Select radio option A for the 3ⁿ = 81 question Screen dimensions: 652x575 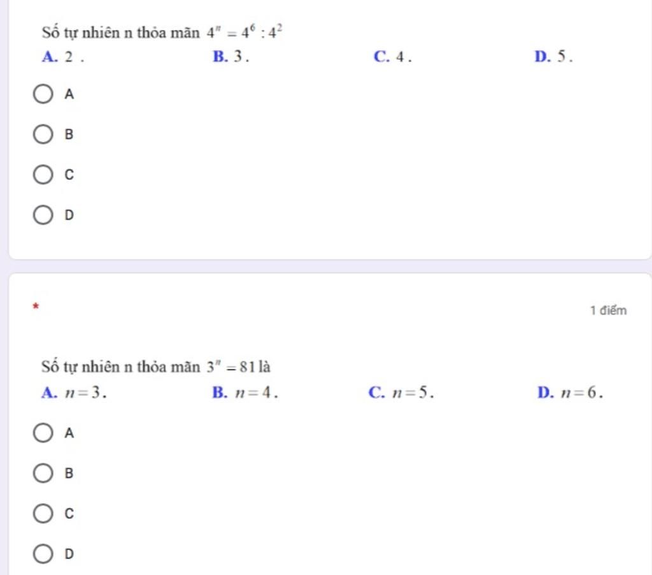(43, 433)
